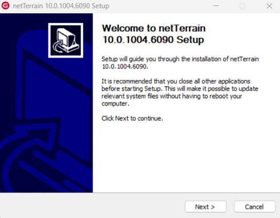Click the 'Welcome to netTerrain' heading line

154,29
